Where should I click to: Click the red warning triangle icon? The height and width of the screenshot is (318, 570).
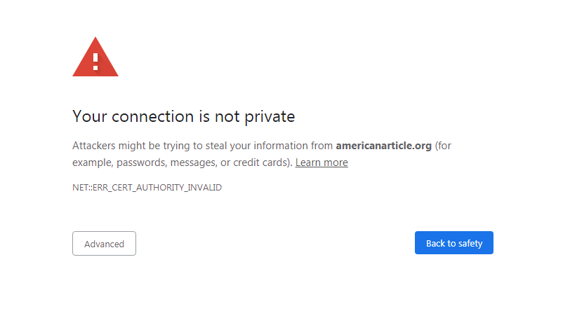pos(95,59)
